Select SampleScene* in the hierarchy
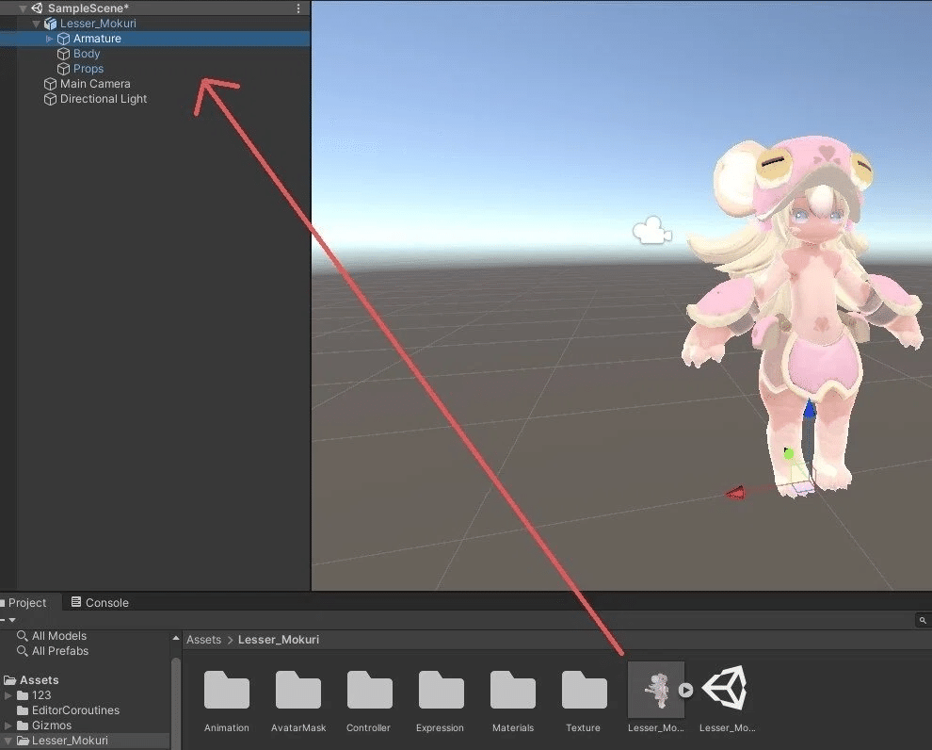The image size is (932, 750). pyautogui.click(x=154, y=8)
